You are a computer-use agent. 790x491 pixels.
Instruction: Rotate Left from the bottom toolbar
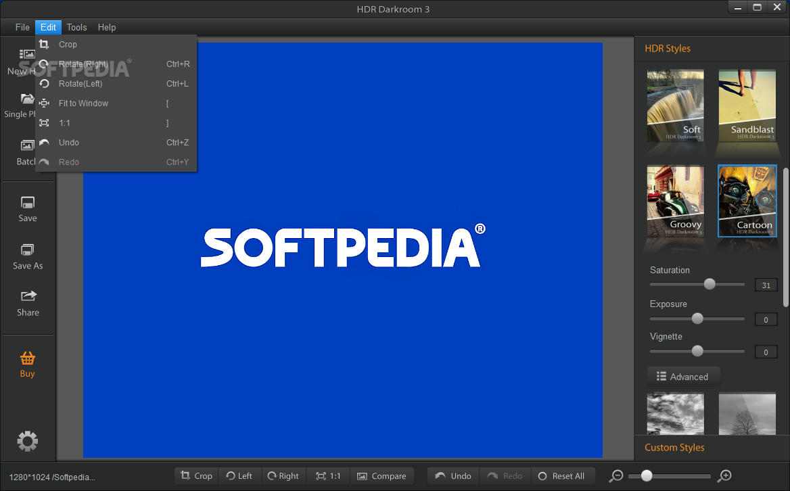pos(239,476)
